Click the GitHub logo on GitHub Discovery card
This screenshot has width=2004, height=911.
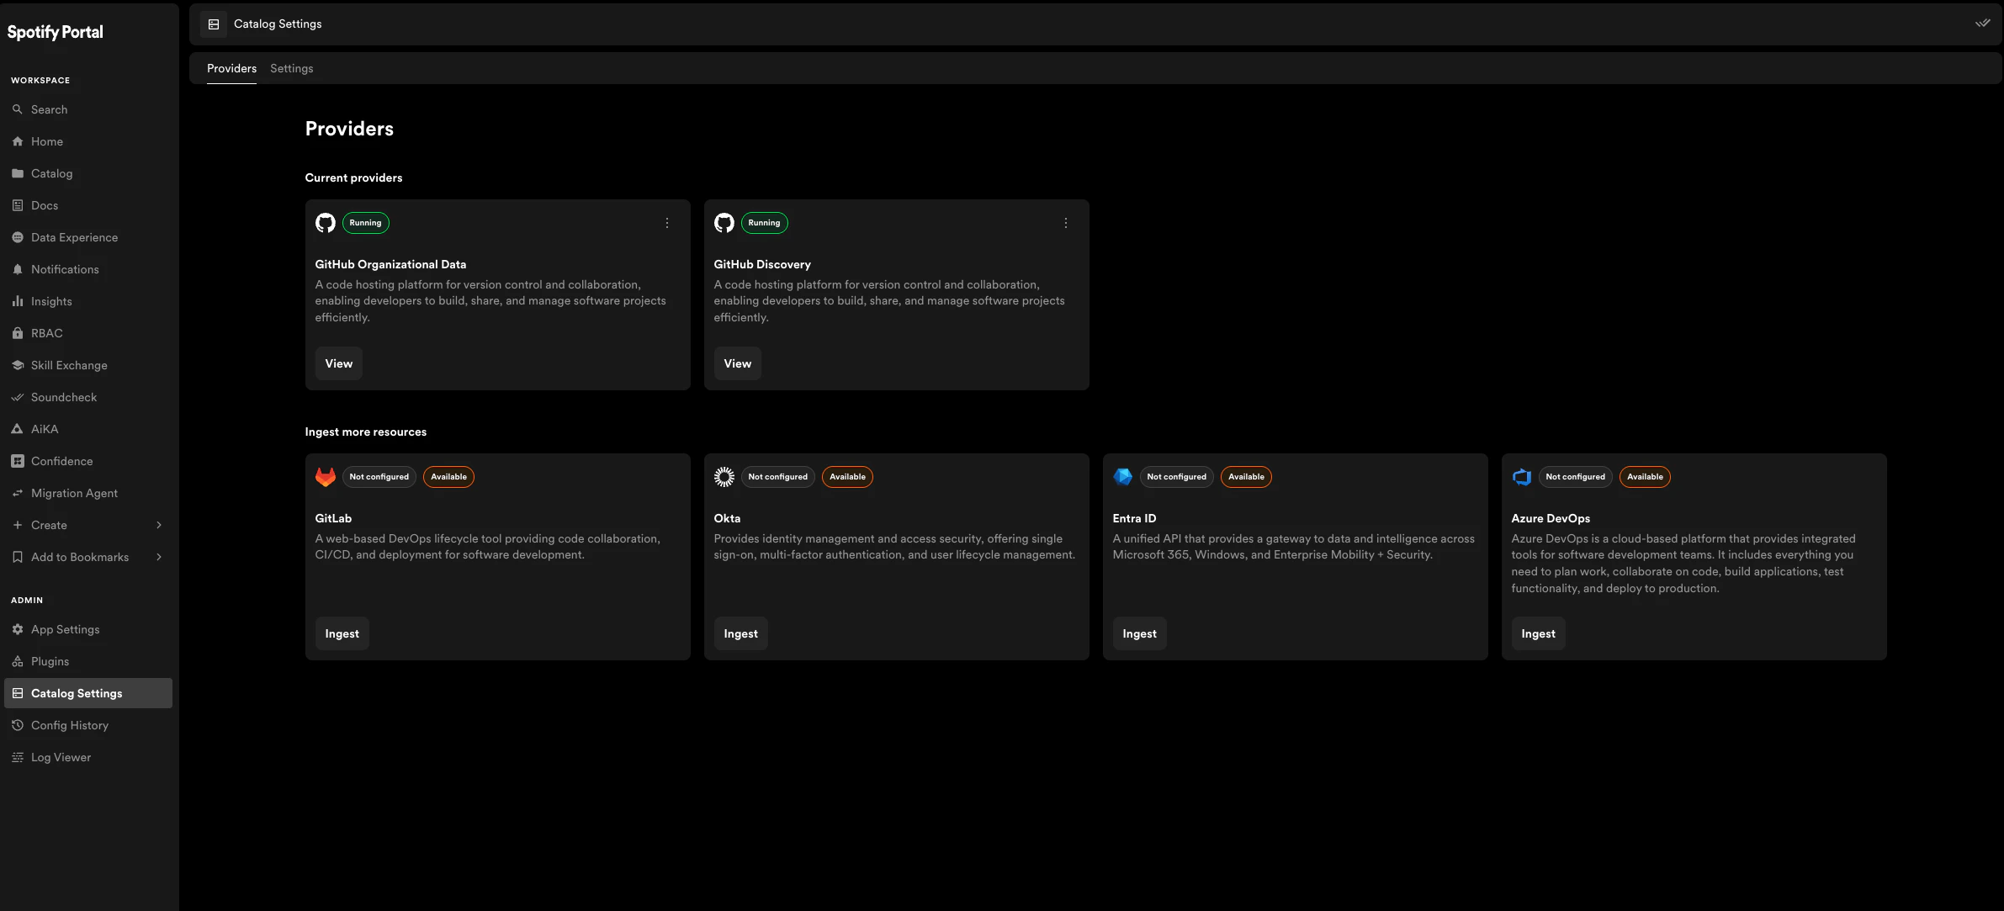[724, 223]
